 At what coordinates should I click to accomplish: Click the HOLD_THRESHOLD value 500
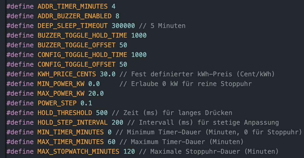[102, 113]
